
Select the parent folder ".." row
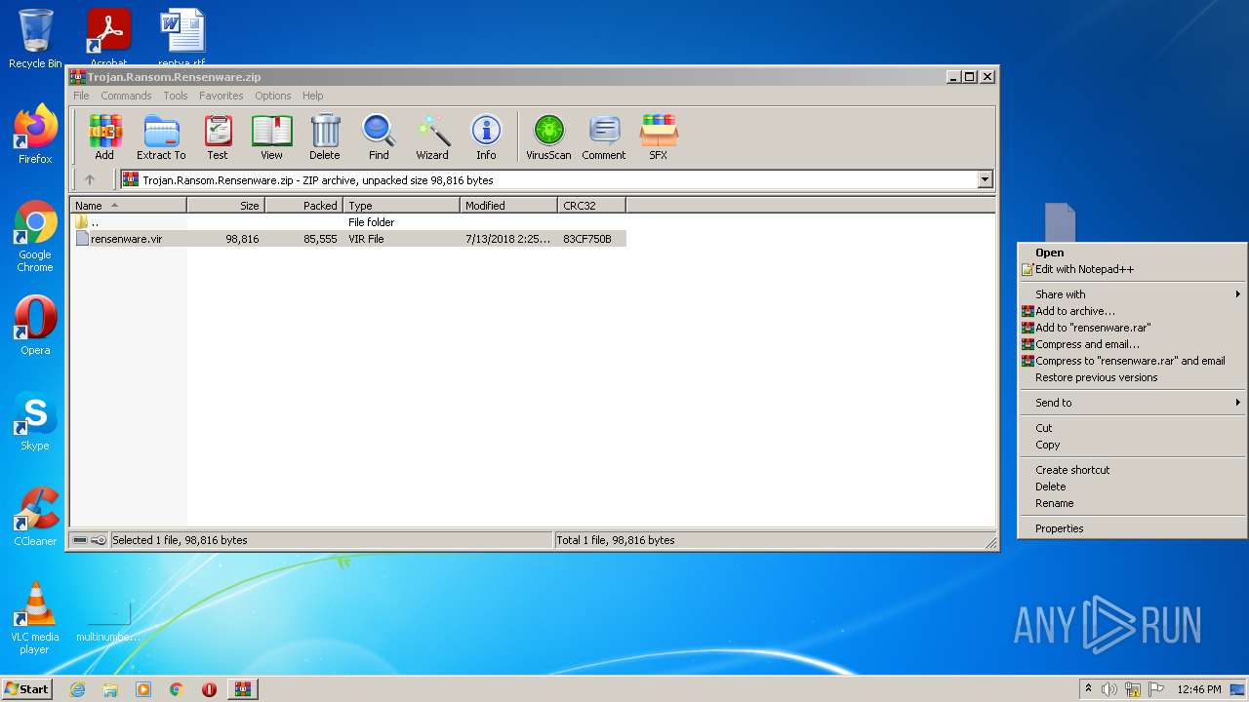point(348,222)
